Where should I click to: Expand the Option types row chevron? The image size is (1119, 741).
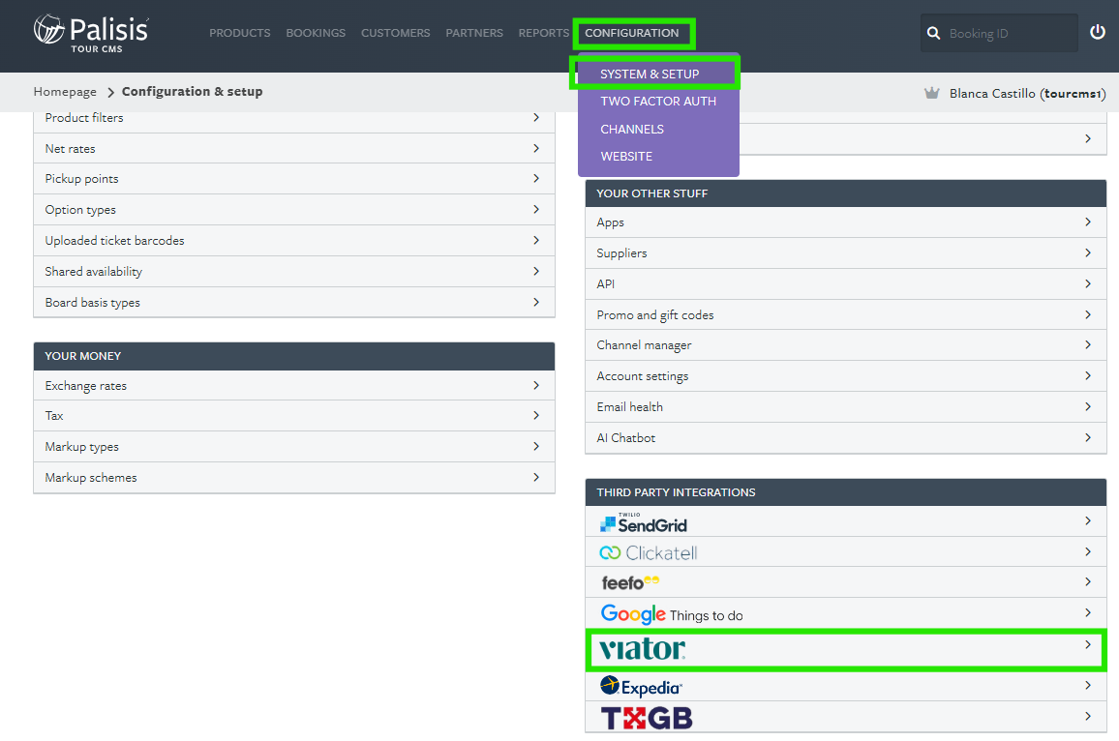tap(536, 209)
